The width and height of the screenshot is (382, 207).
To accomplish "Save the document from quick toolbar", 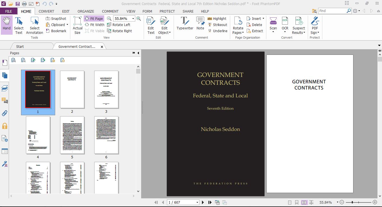I will [x=17, y=4].
